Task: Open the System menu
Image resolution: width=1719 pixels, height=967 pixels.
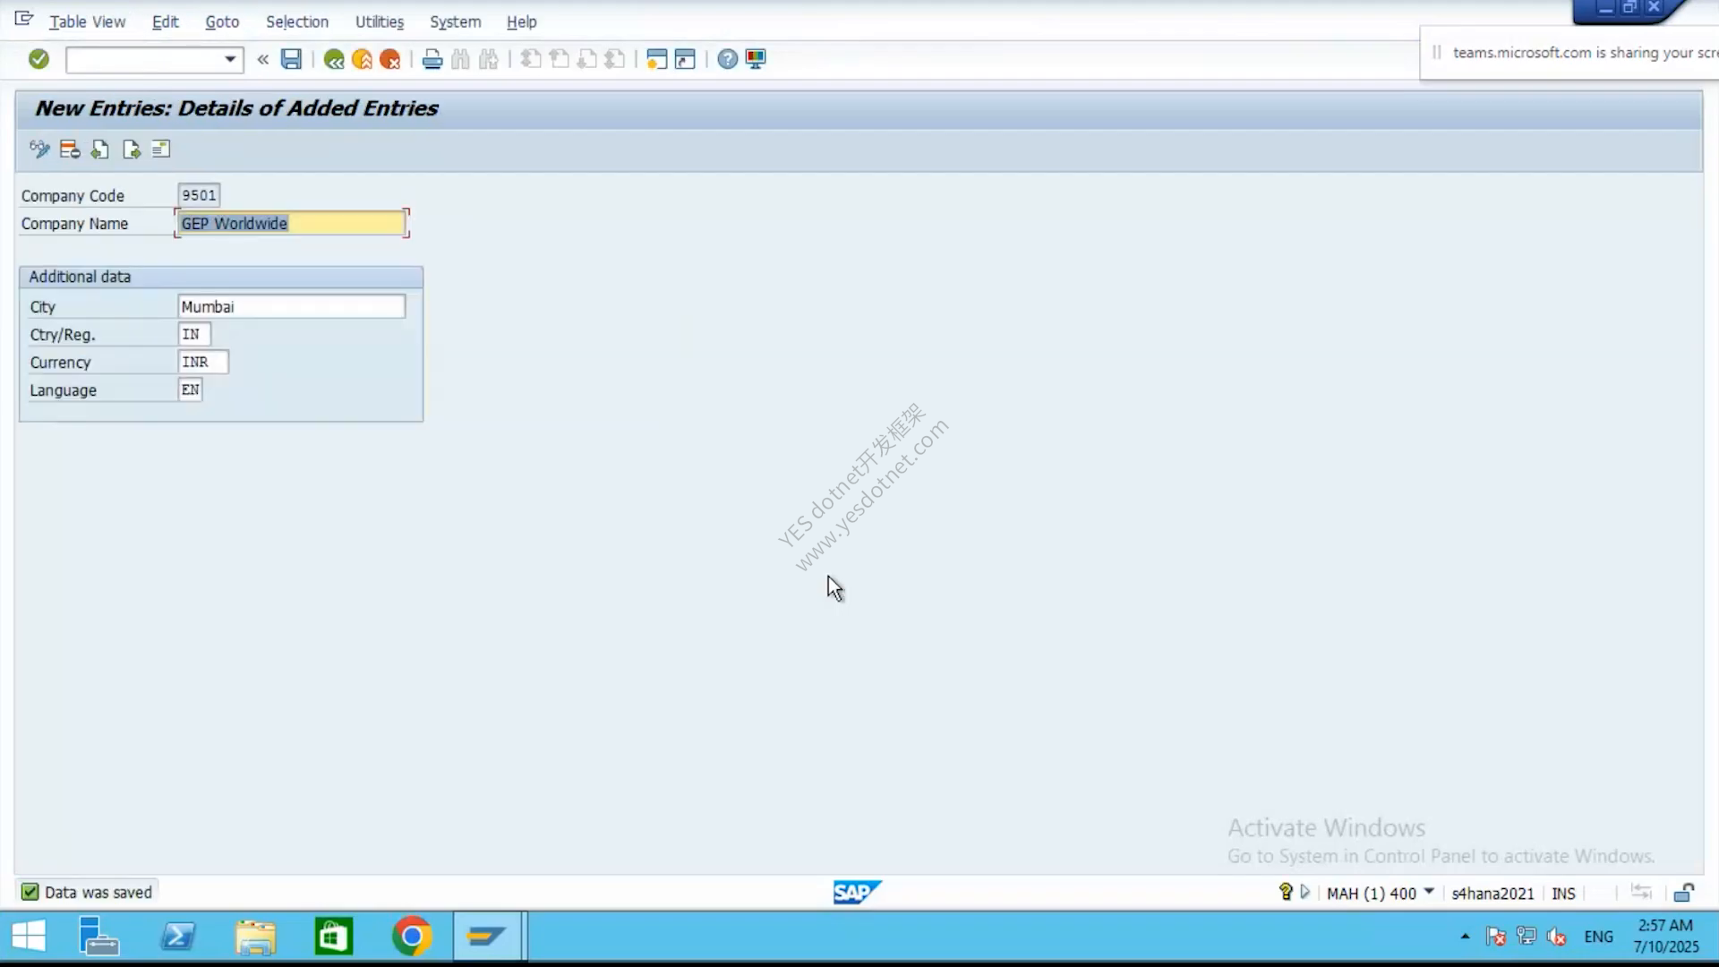Action: click(455, 21)
